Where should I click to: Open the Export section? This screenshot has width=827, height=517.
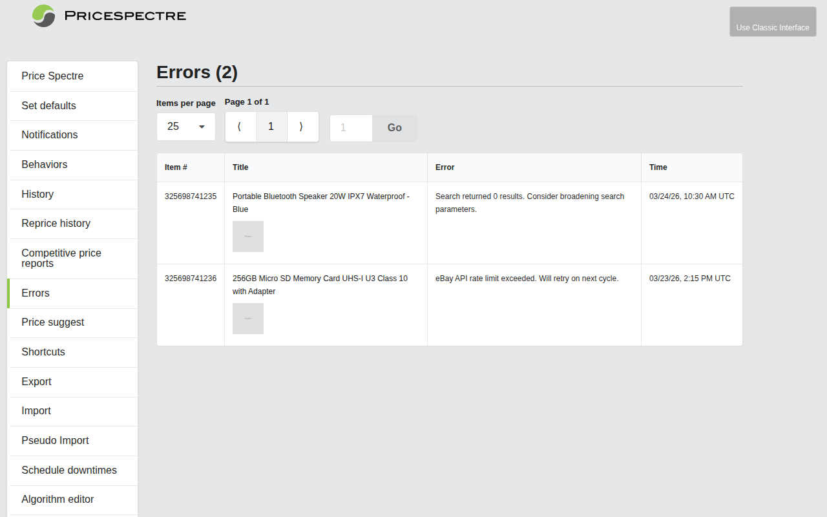[x=37, y=382]
